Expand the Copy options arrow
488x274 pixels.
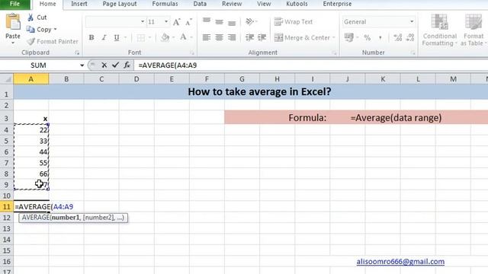tap(56, 29)
